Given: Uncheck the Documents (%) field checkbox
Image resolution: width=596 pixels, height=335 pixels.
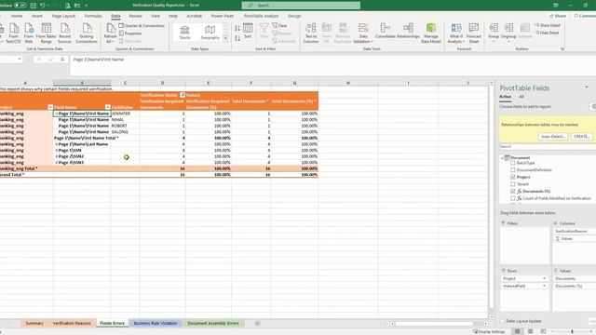Looking at the screenshot, I should click(x=513, y=191).
